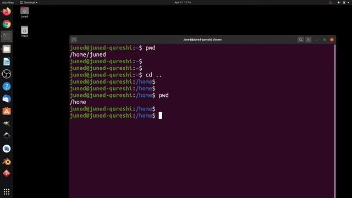Open the red diamond Git app icon
Screen dimensions: 352x198
[x=7, y=173]
